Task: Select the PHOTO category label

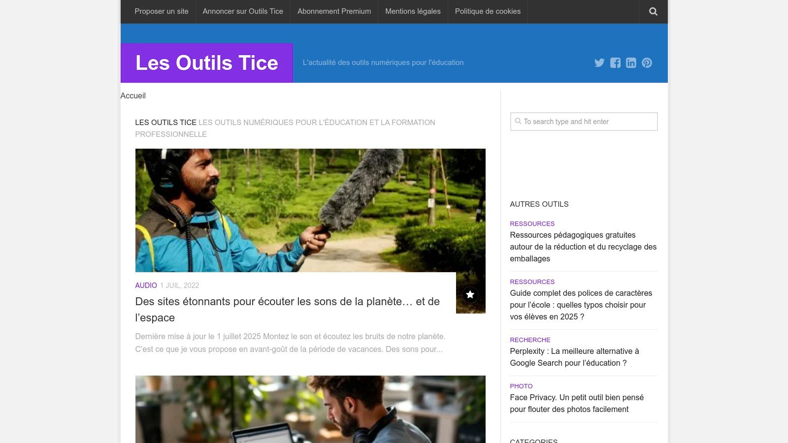Action: click(x=521, y=386)
